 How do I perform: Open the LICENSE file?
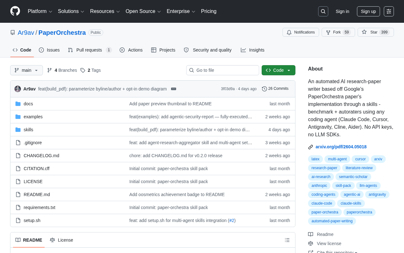33,182
